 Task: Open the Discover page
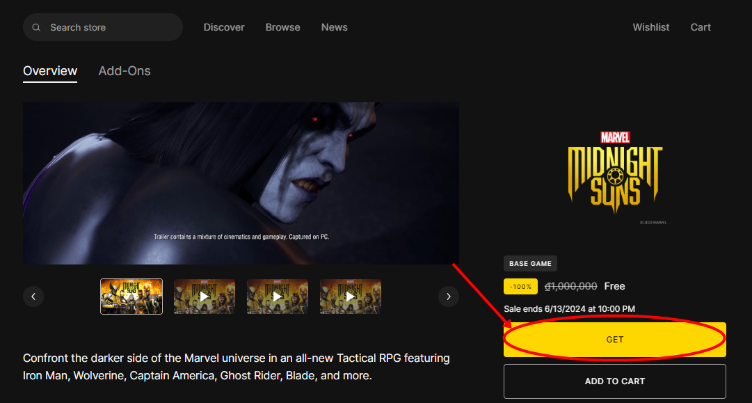tap(224, 27)
